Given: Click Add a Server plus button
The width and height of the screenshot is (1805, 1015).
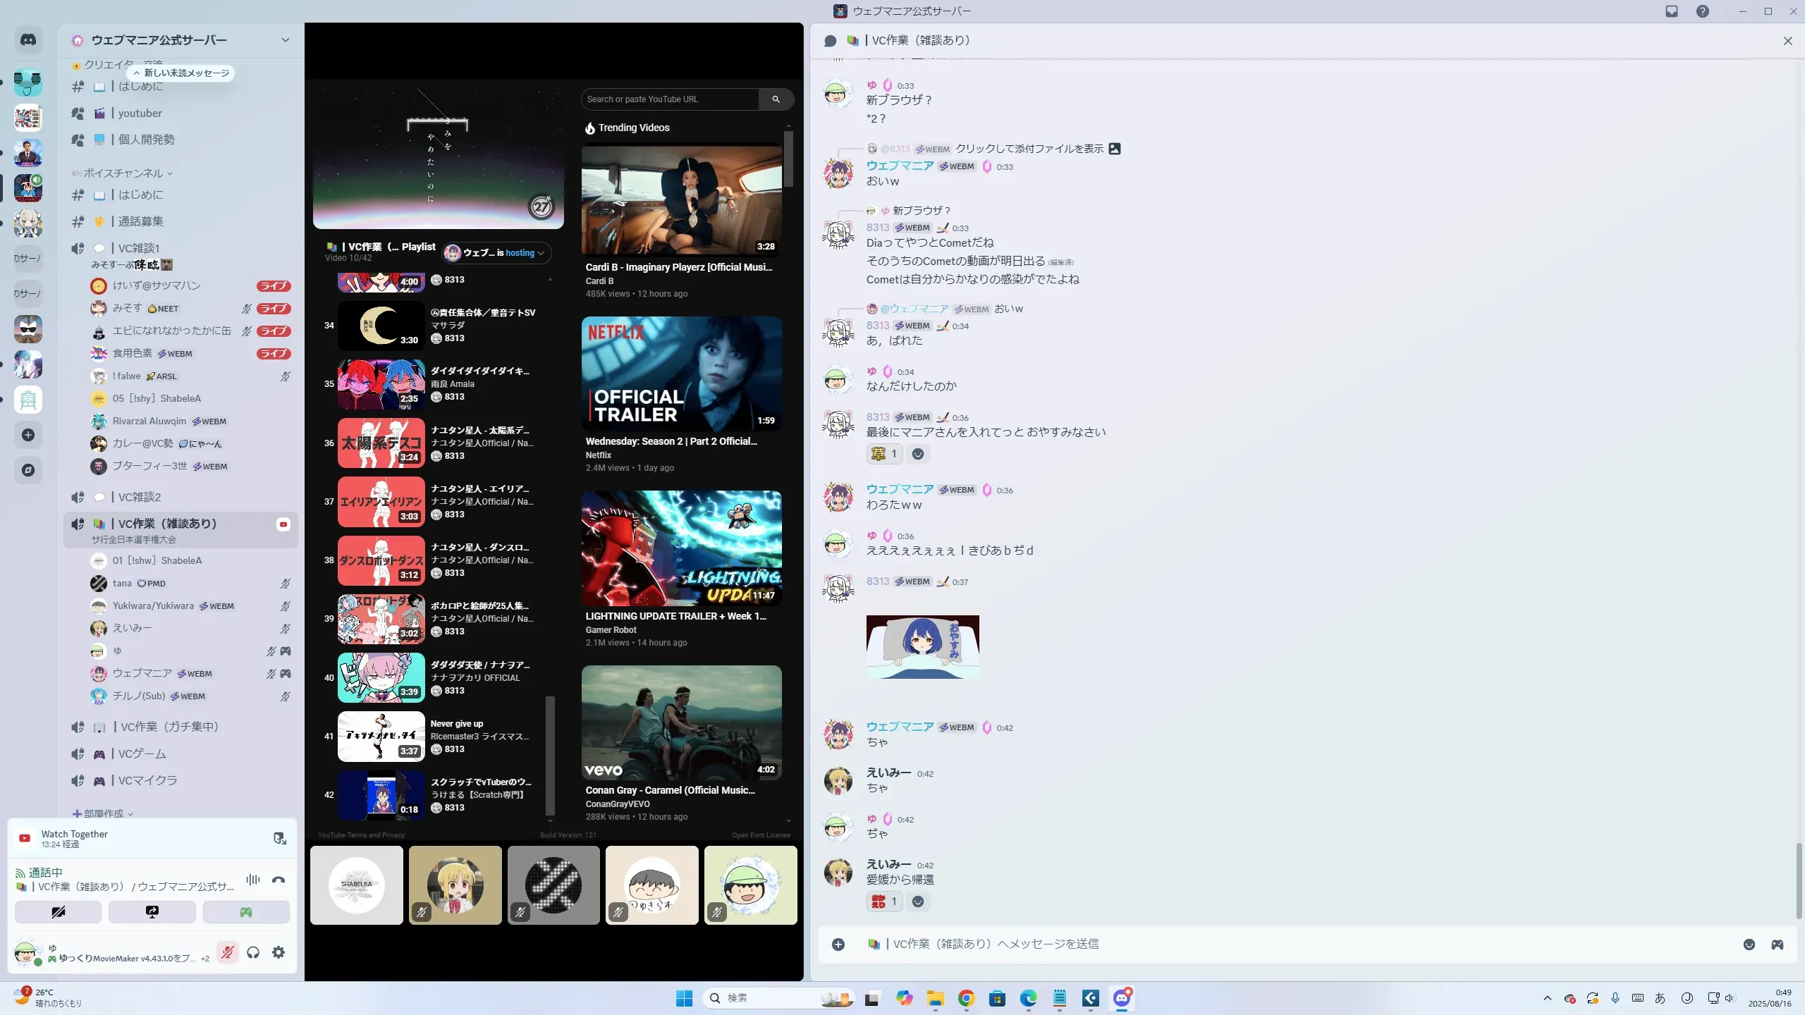Looking at the screenshot, I should tap(28, 435).
